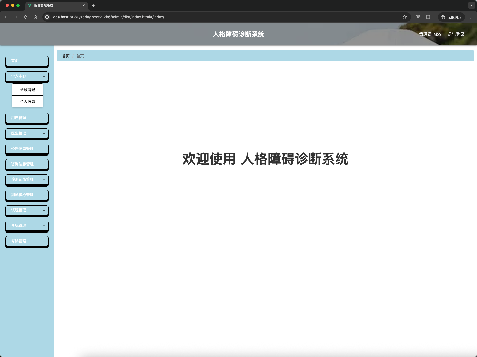
Task: Click the 管理员 abo user label
Action: 430,34
